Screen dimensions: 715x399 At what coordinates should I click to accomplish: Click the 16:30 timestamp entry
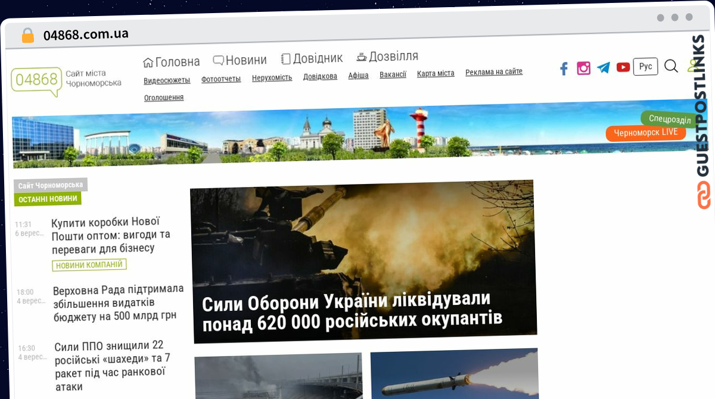pos(26,348)
